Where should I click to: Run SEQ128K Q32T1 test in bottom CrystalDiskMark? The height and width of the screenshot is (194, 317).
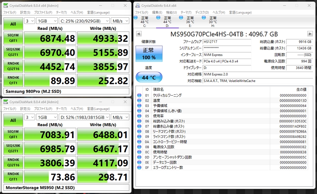pyautogui.click(x=13, y=148)
